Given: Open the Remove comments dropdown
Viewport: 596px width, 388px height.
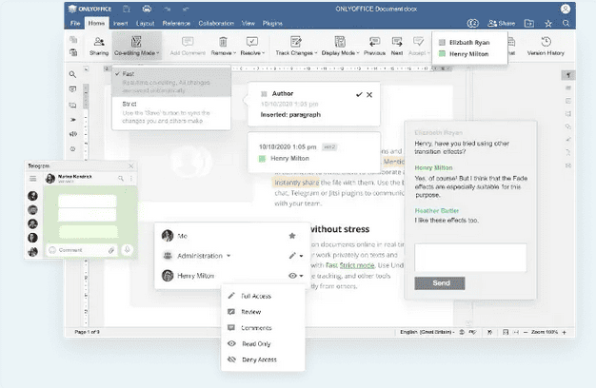Looking at the screenshot, I should click(224, 46).
